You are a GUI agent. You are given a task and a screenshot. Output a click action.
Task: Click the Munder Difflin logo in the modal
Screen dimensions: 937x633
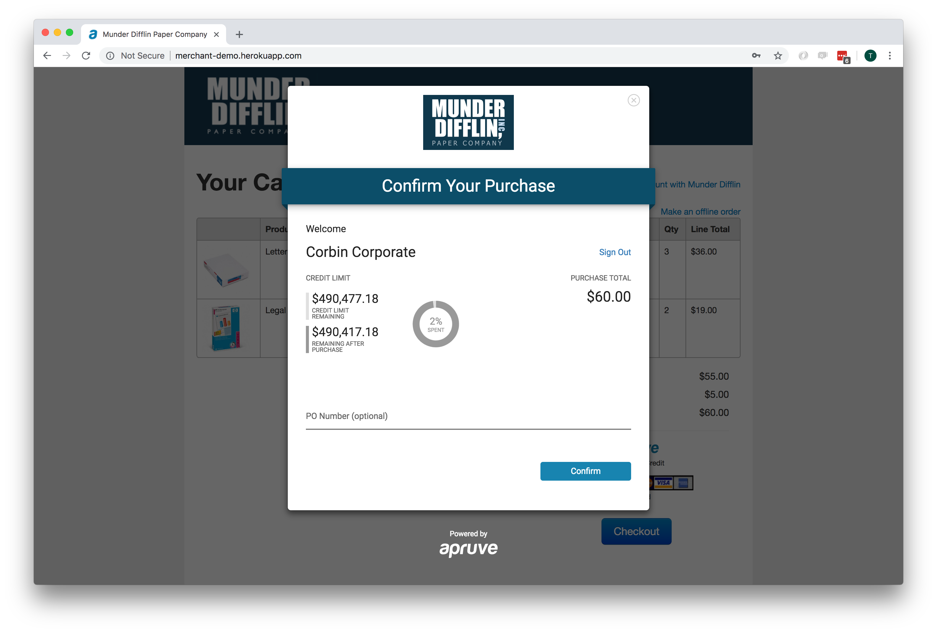click(468, 122)
